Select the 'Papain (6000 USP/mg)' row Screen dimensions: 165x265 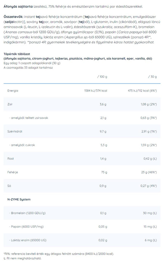pyautogui.click(x=27, y=226)
